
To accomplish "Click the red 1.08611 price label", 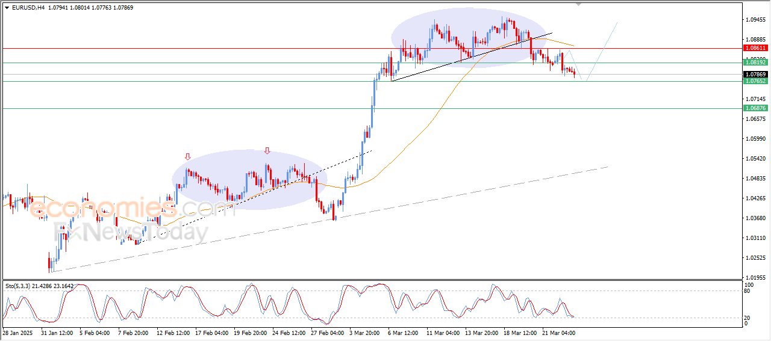I will pyautogui.click(x=755, y=48).
